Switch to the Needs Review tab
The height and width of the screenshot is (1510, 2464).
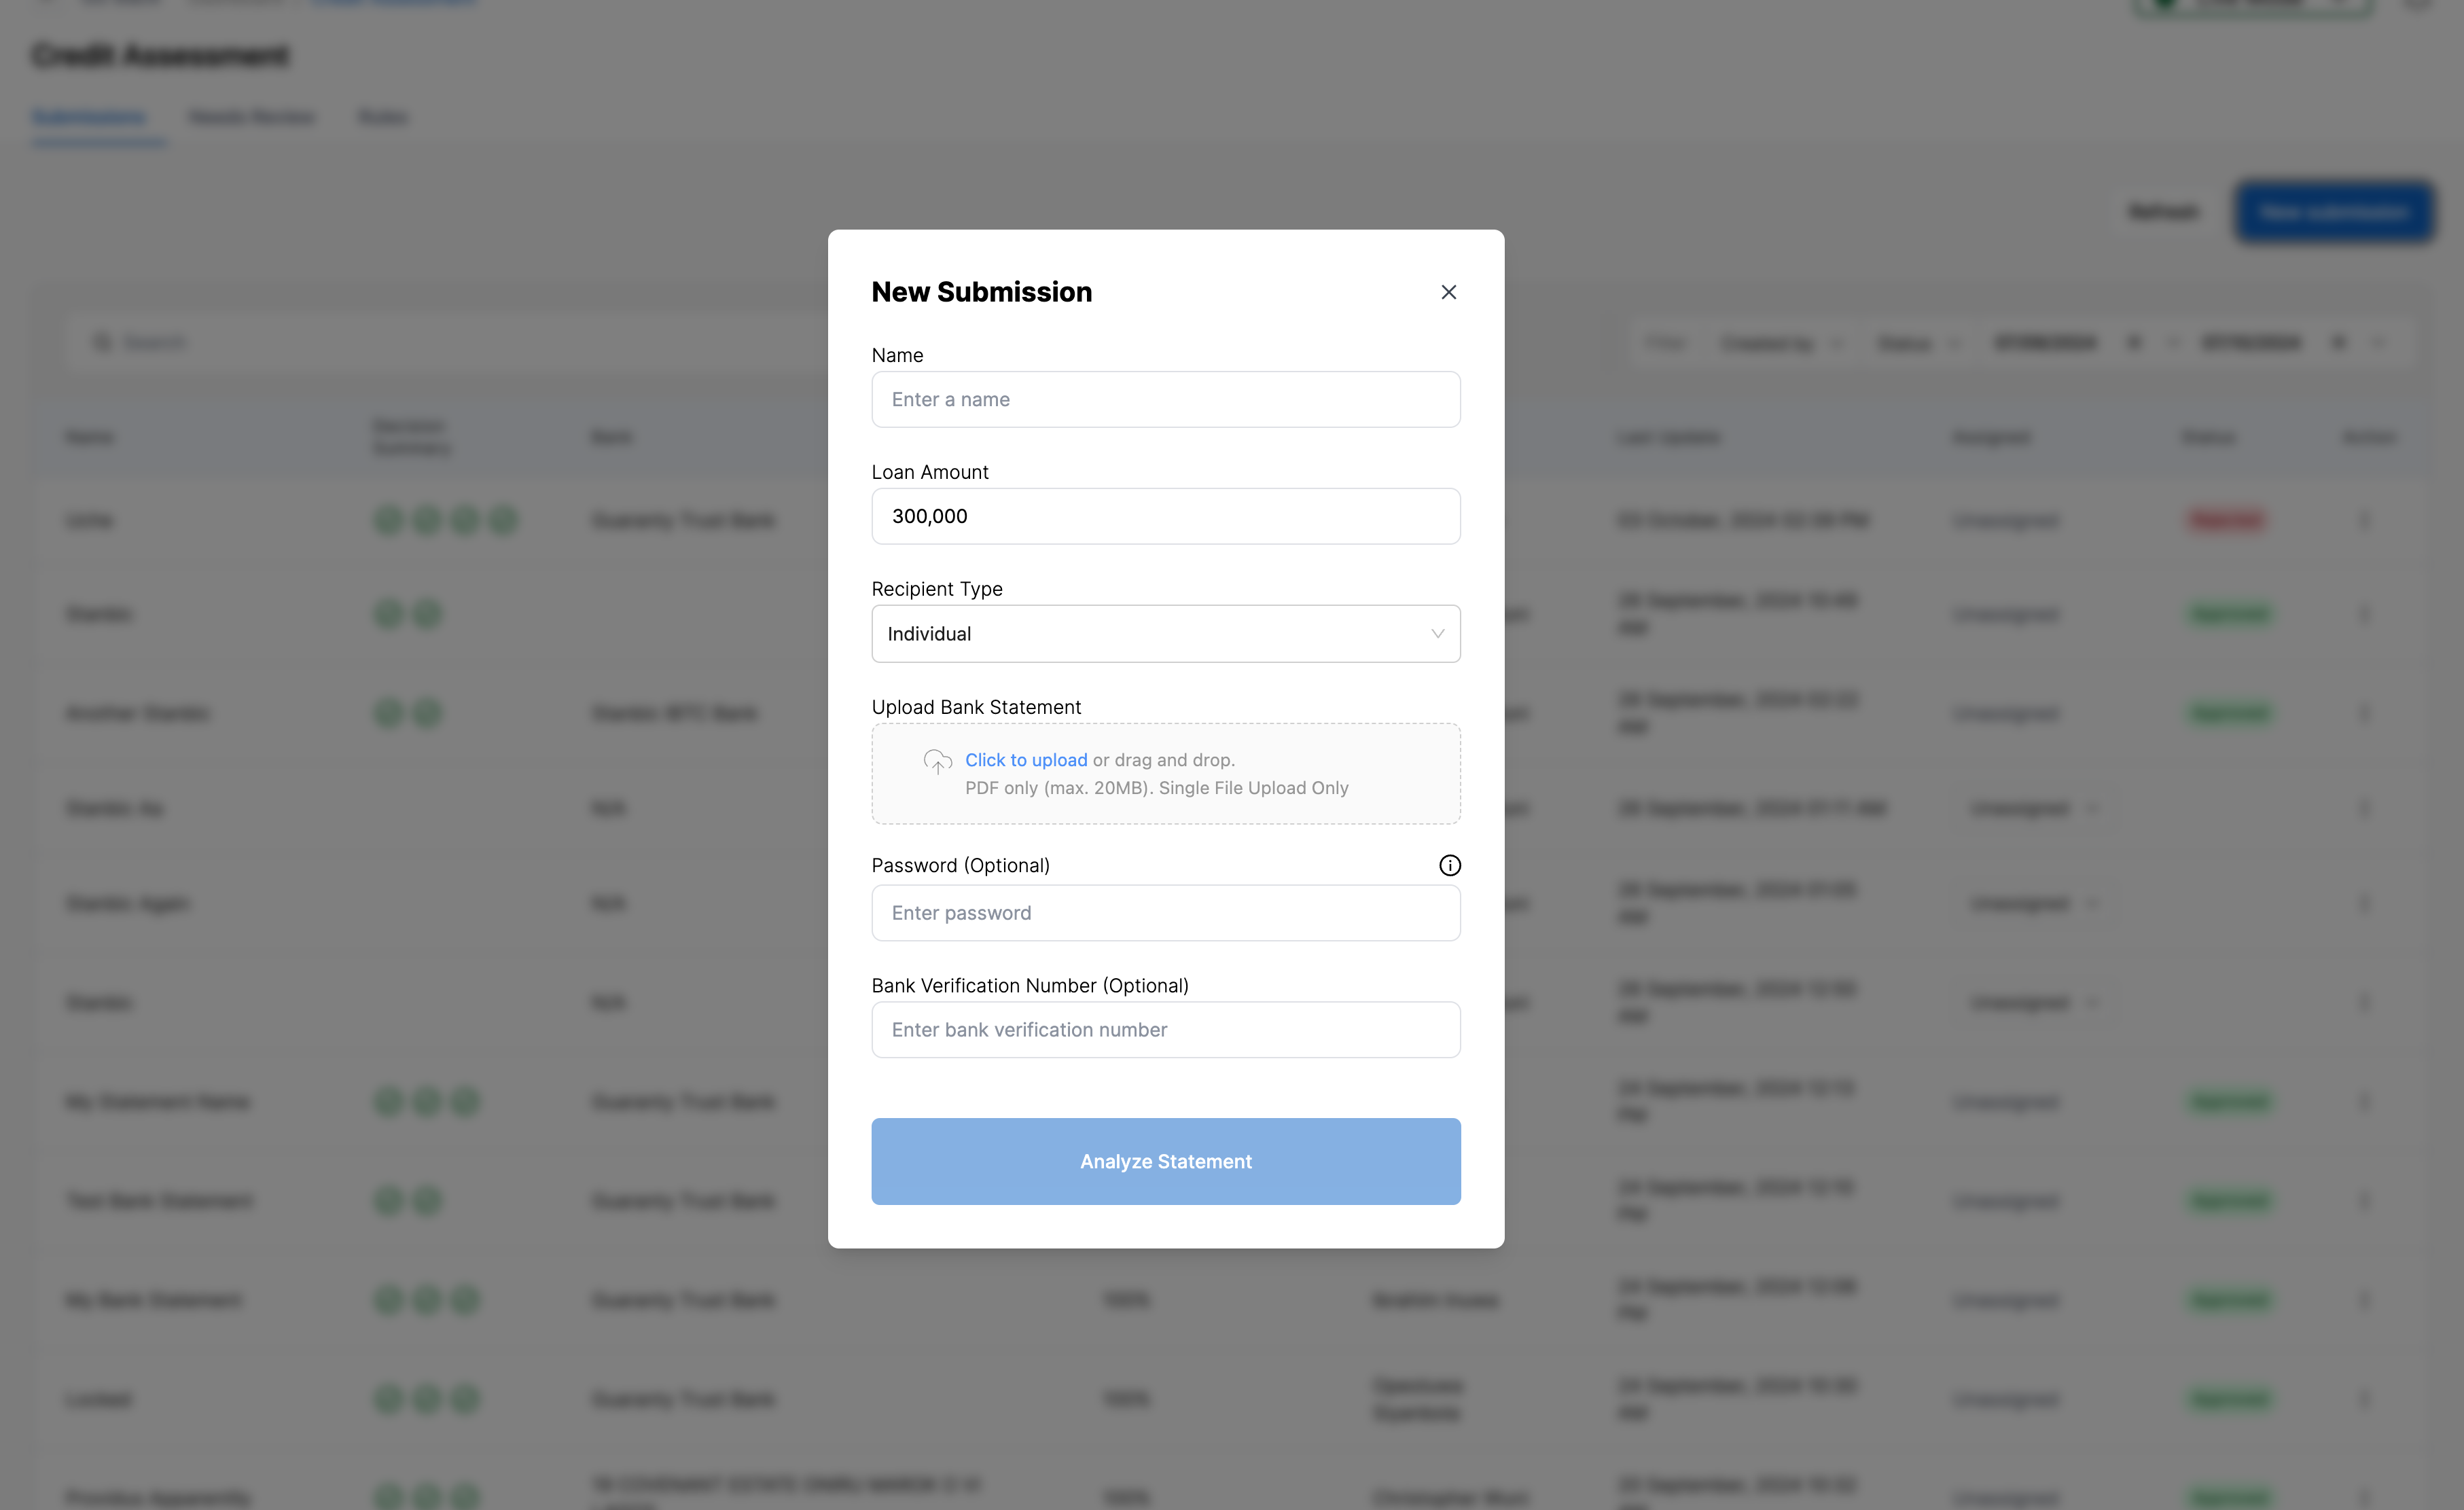(x=251, y=117)
